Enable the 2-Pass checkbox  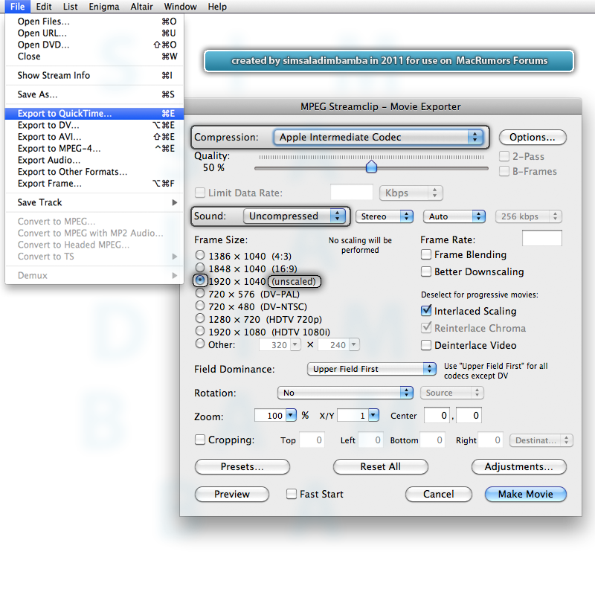coord(504,156)
